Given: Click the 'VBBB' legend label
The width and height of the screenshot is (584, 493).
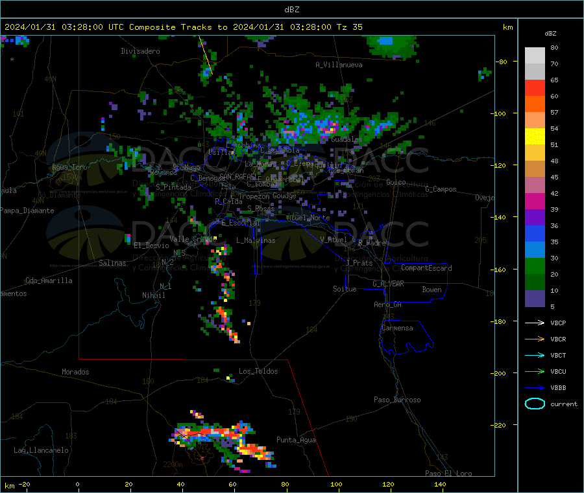Looking at the screenshot, I should (x=558, y=388).
